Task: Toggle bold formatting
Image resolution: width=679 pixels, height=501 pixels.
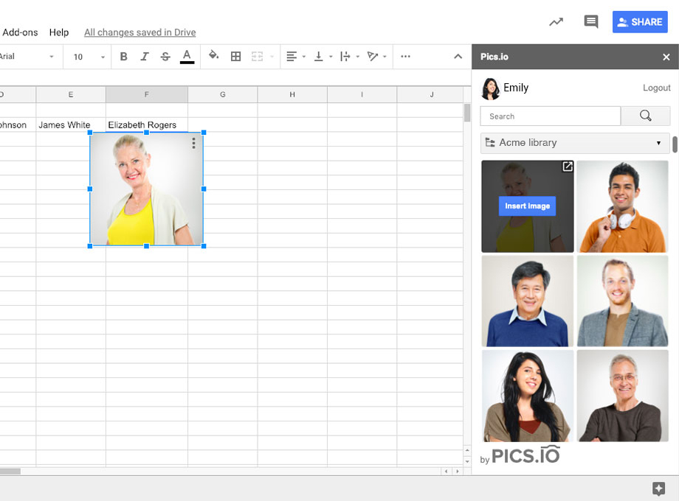Action: pyautogui.click(x=123, y=57)
